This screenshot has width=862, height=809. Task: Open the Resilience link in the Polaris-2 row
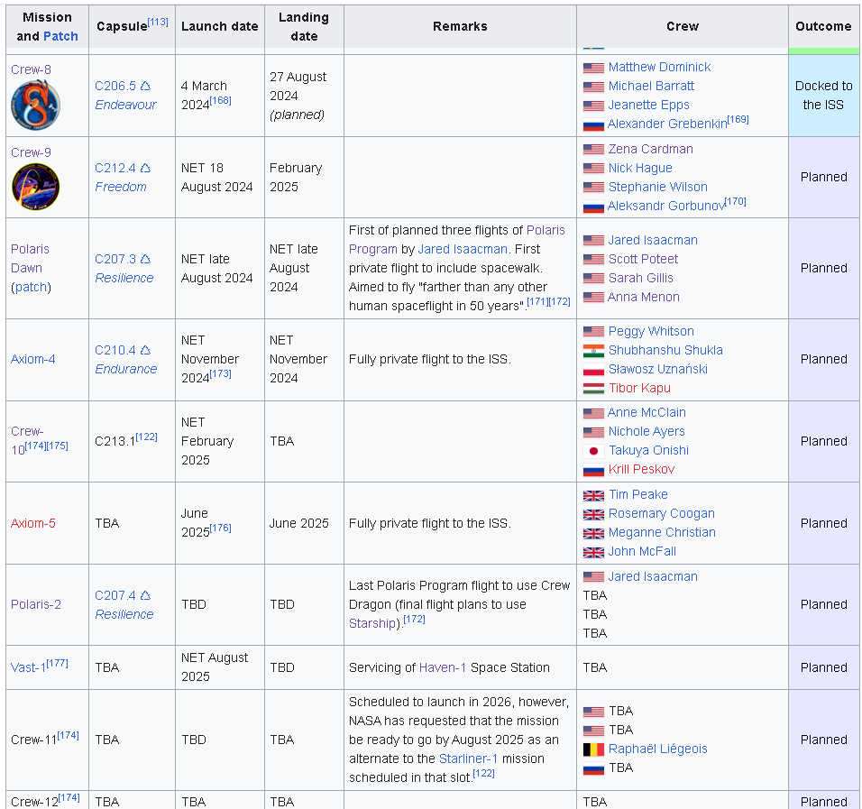click(x=124, y=614)
